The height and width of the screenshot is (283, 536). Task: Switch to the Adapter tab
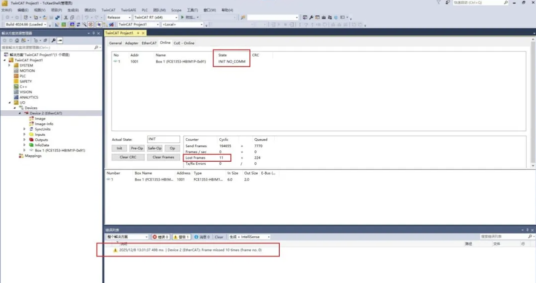tap(131, 43)
